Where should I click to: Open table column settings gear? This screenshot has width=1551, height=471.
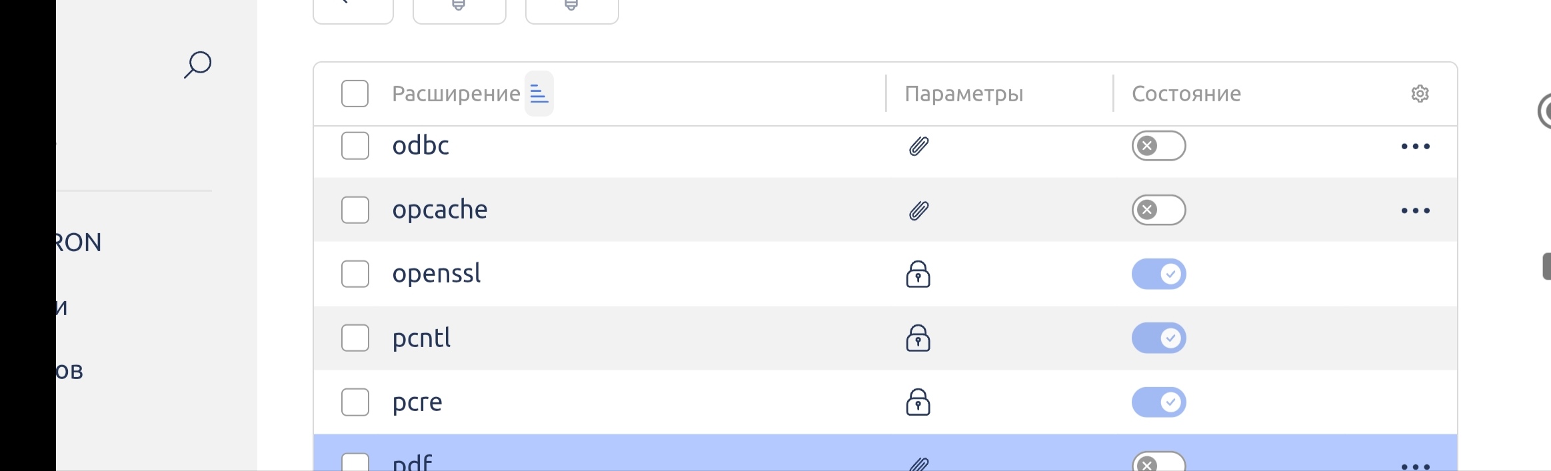click(1420, 94)
